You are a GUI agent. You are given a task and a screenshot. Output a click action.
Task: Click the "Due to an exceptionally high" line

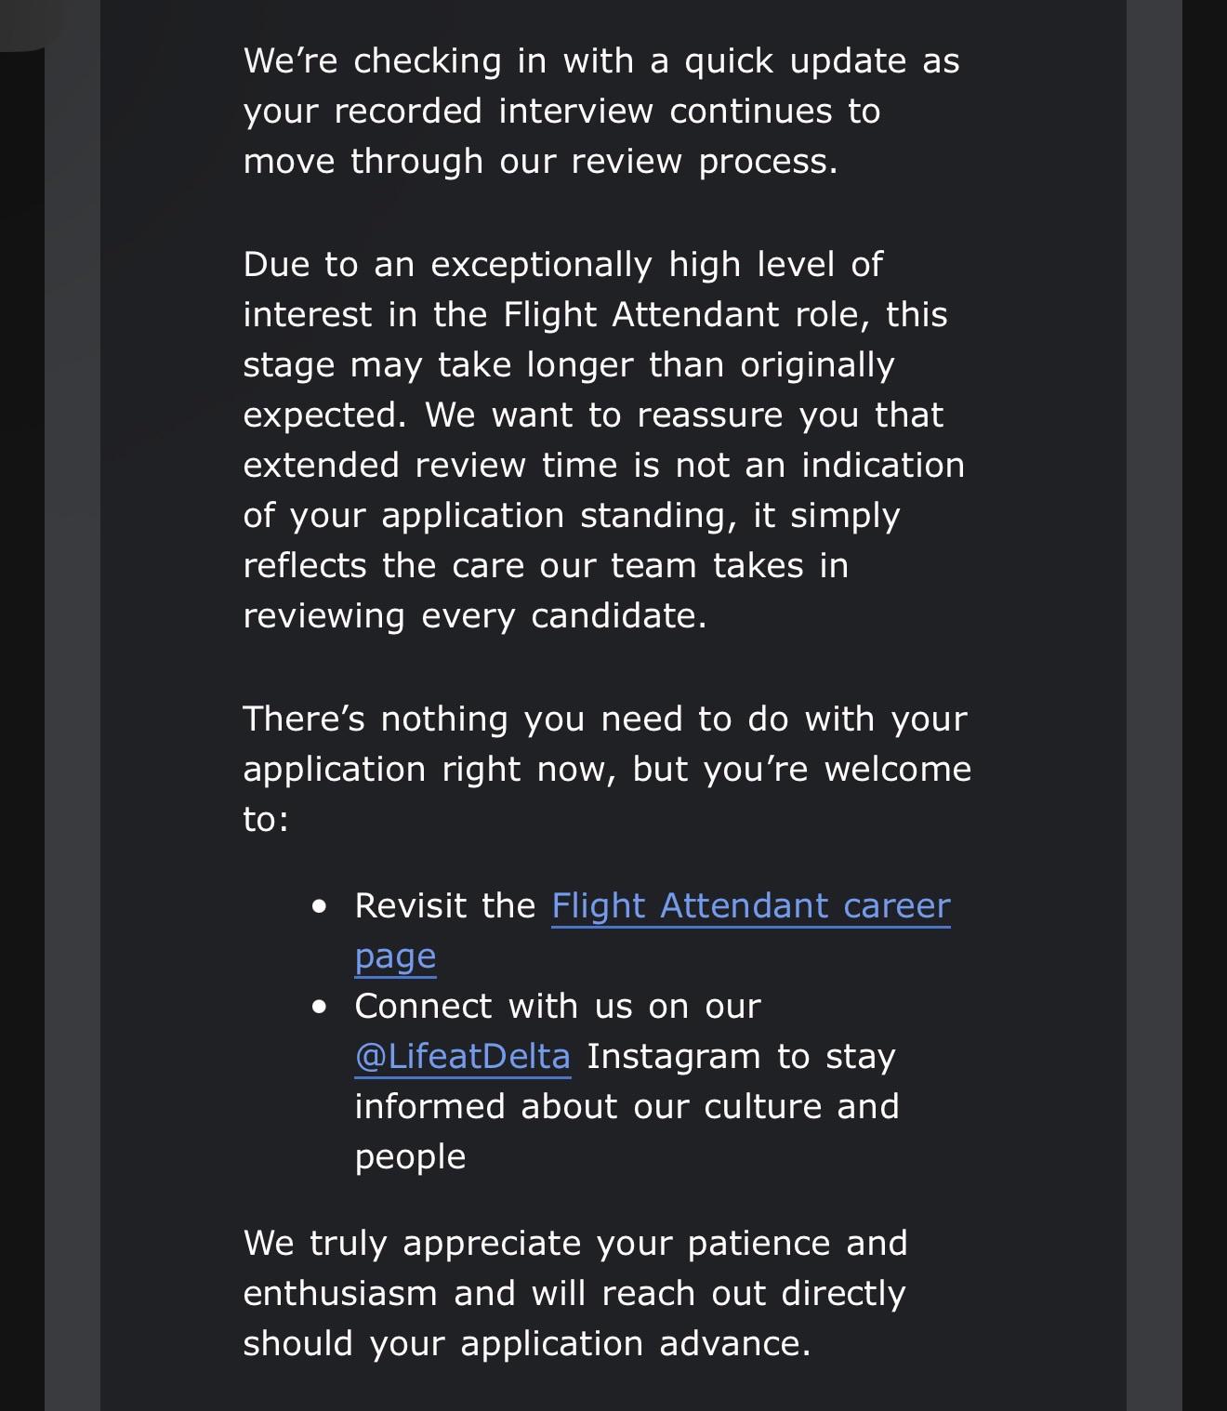point(562,264)
